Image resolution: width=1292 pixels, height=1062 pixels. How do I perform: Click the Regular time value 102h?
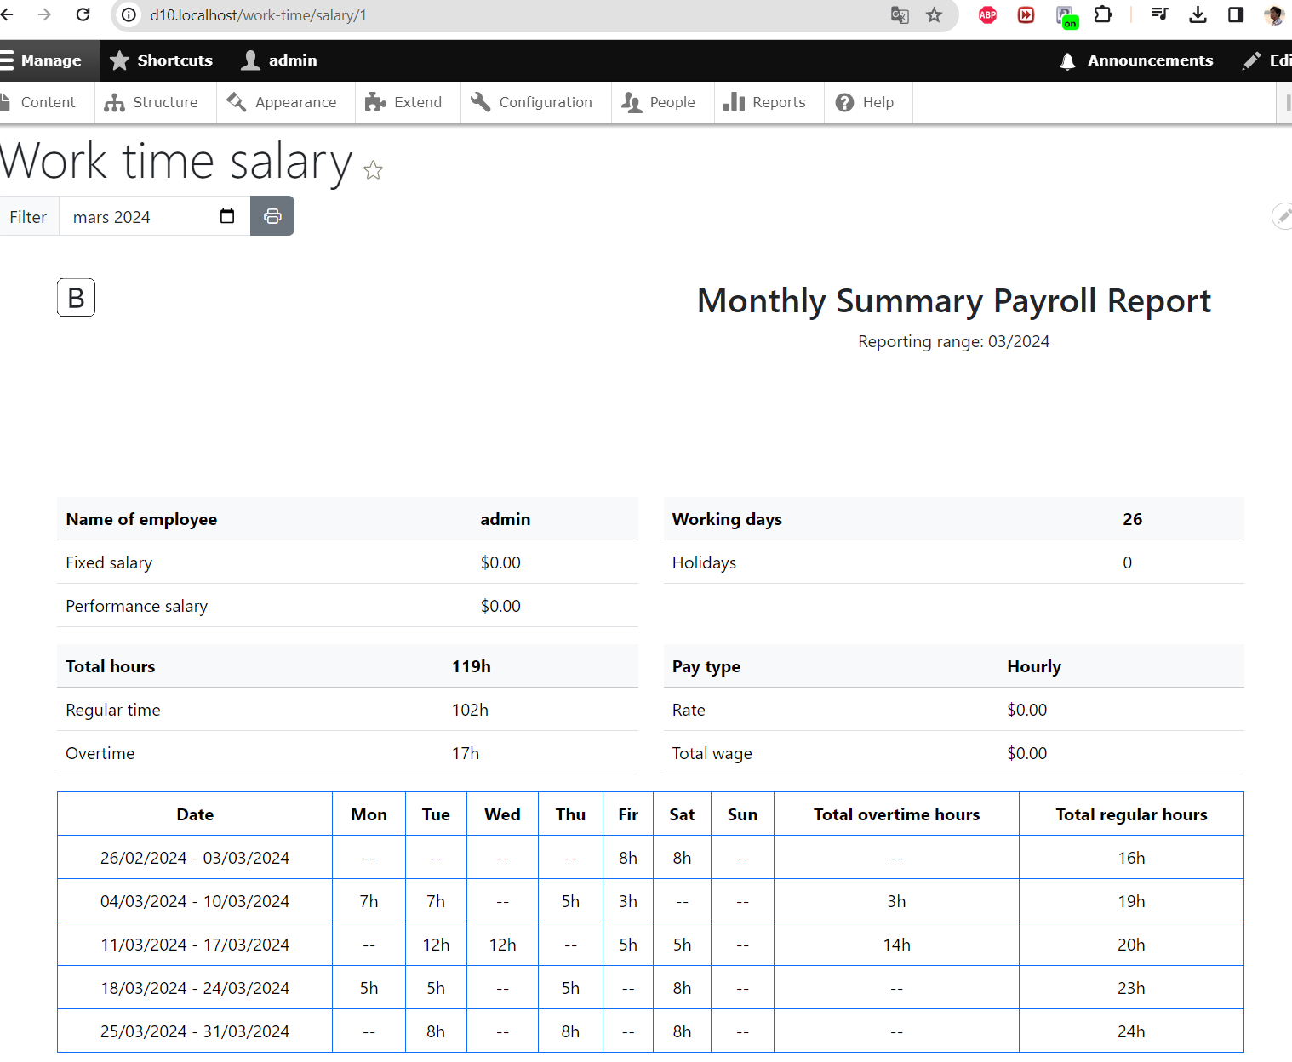click(470, 710)
